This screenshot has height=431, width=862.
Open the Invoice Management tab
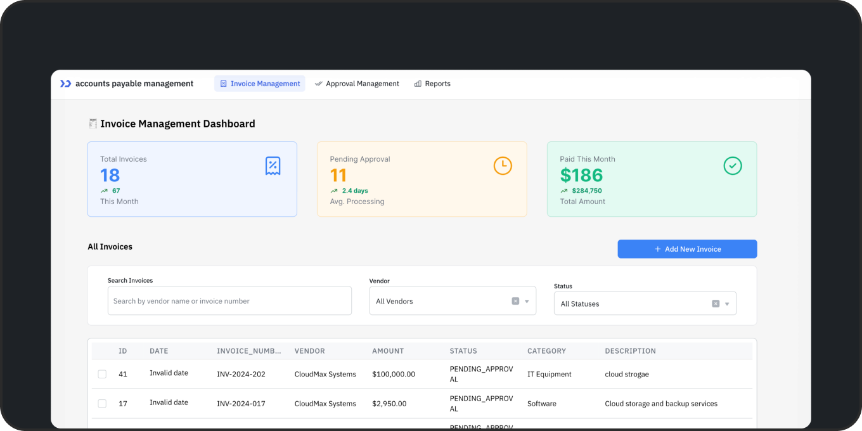coord(259,84)
